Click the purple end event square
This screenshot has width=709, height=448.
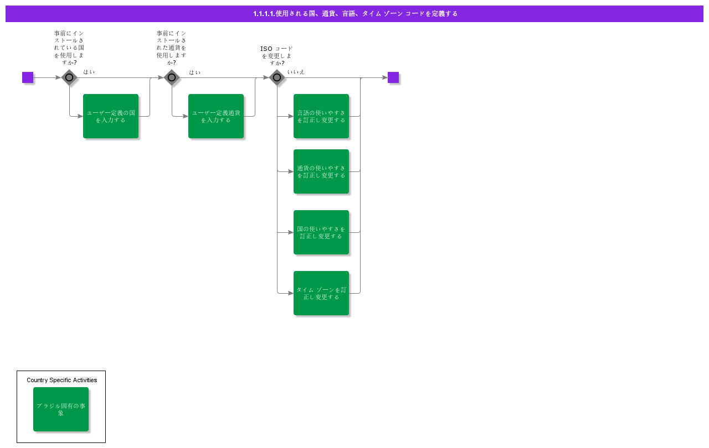click(x=393, y=77)
